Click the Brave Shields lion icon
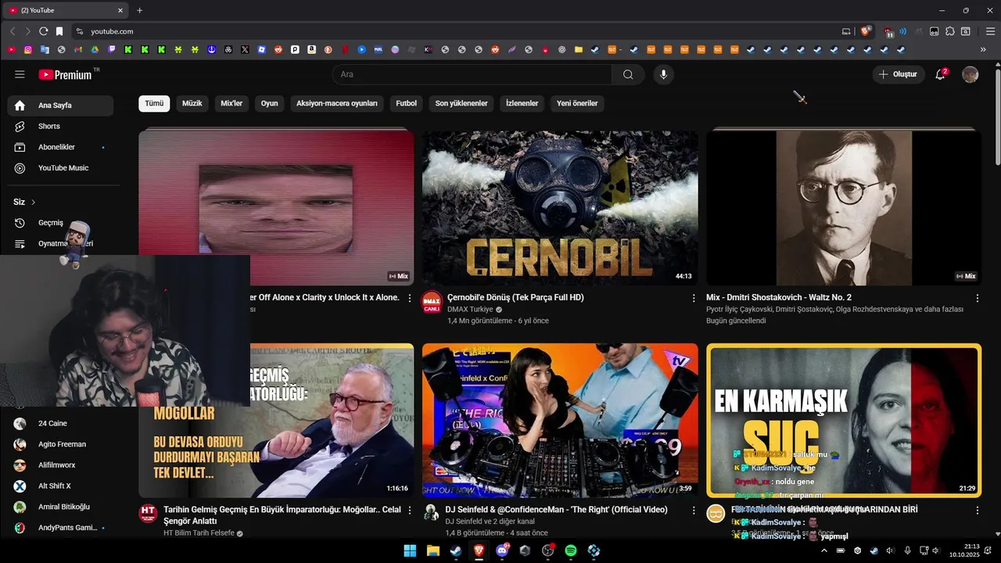Viewport: 1001px width, 563px height. [866, 31]
